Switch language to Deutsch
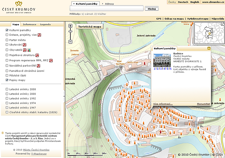The width and height of the screenshot is (225, 158). click(183, 2)
